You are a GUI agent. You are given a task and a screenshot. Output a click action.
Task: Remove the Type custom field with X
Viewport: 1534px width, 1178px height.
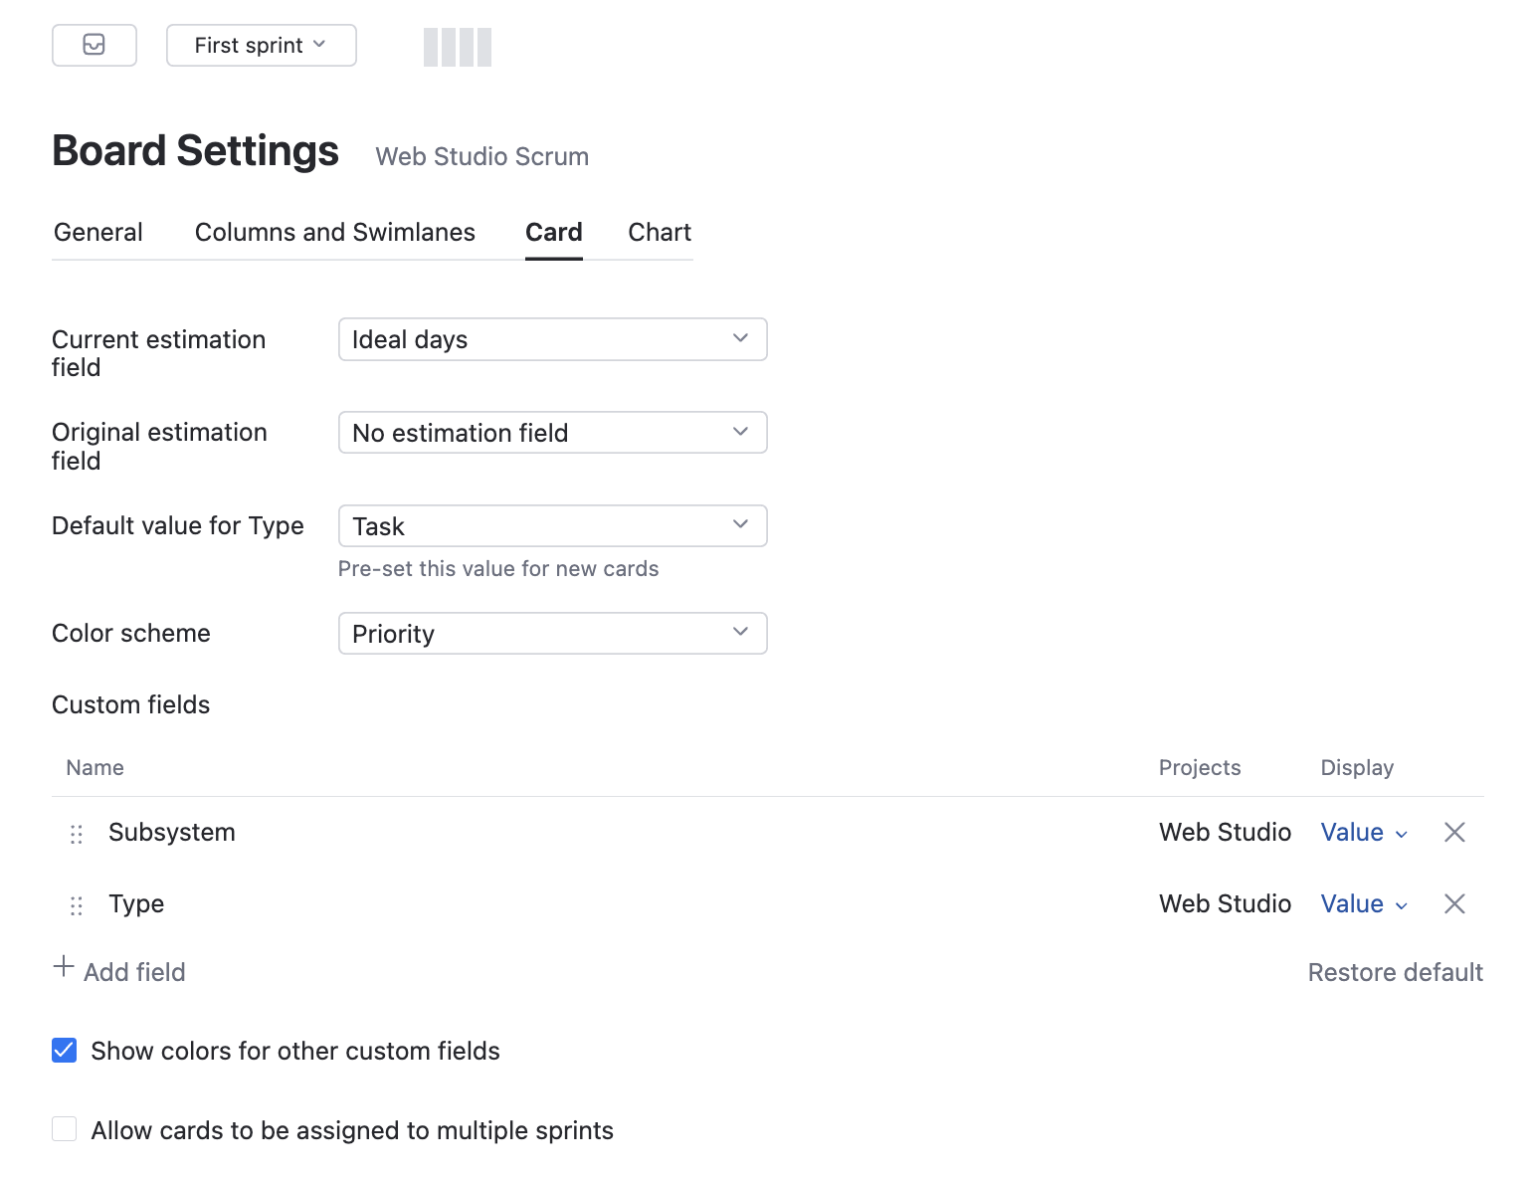tap(1454, 903)
